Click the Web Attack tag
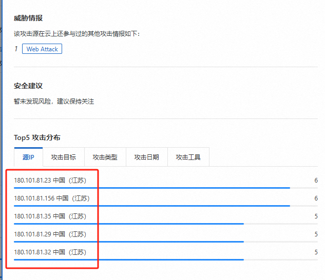This screenshot has width=325, height=280. pyautogui.click(x=42, y=49)
